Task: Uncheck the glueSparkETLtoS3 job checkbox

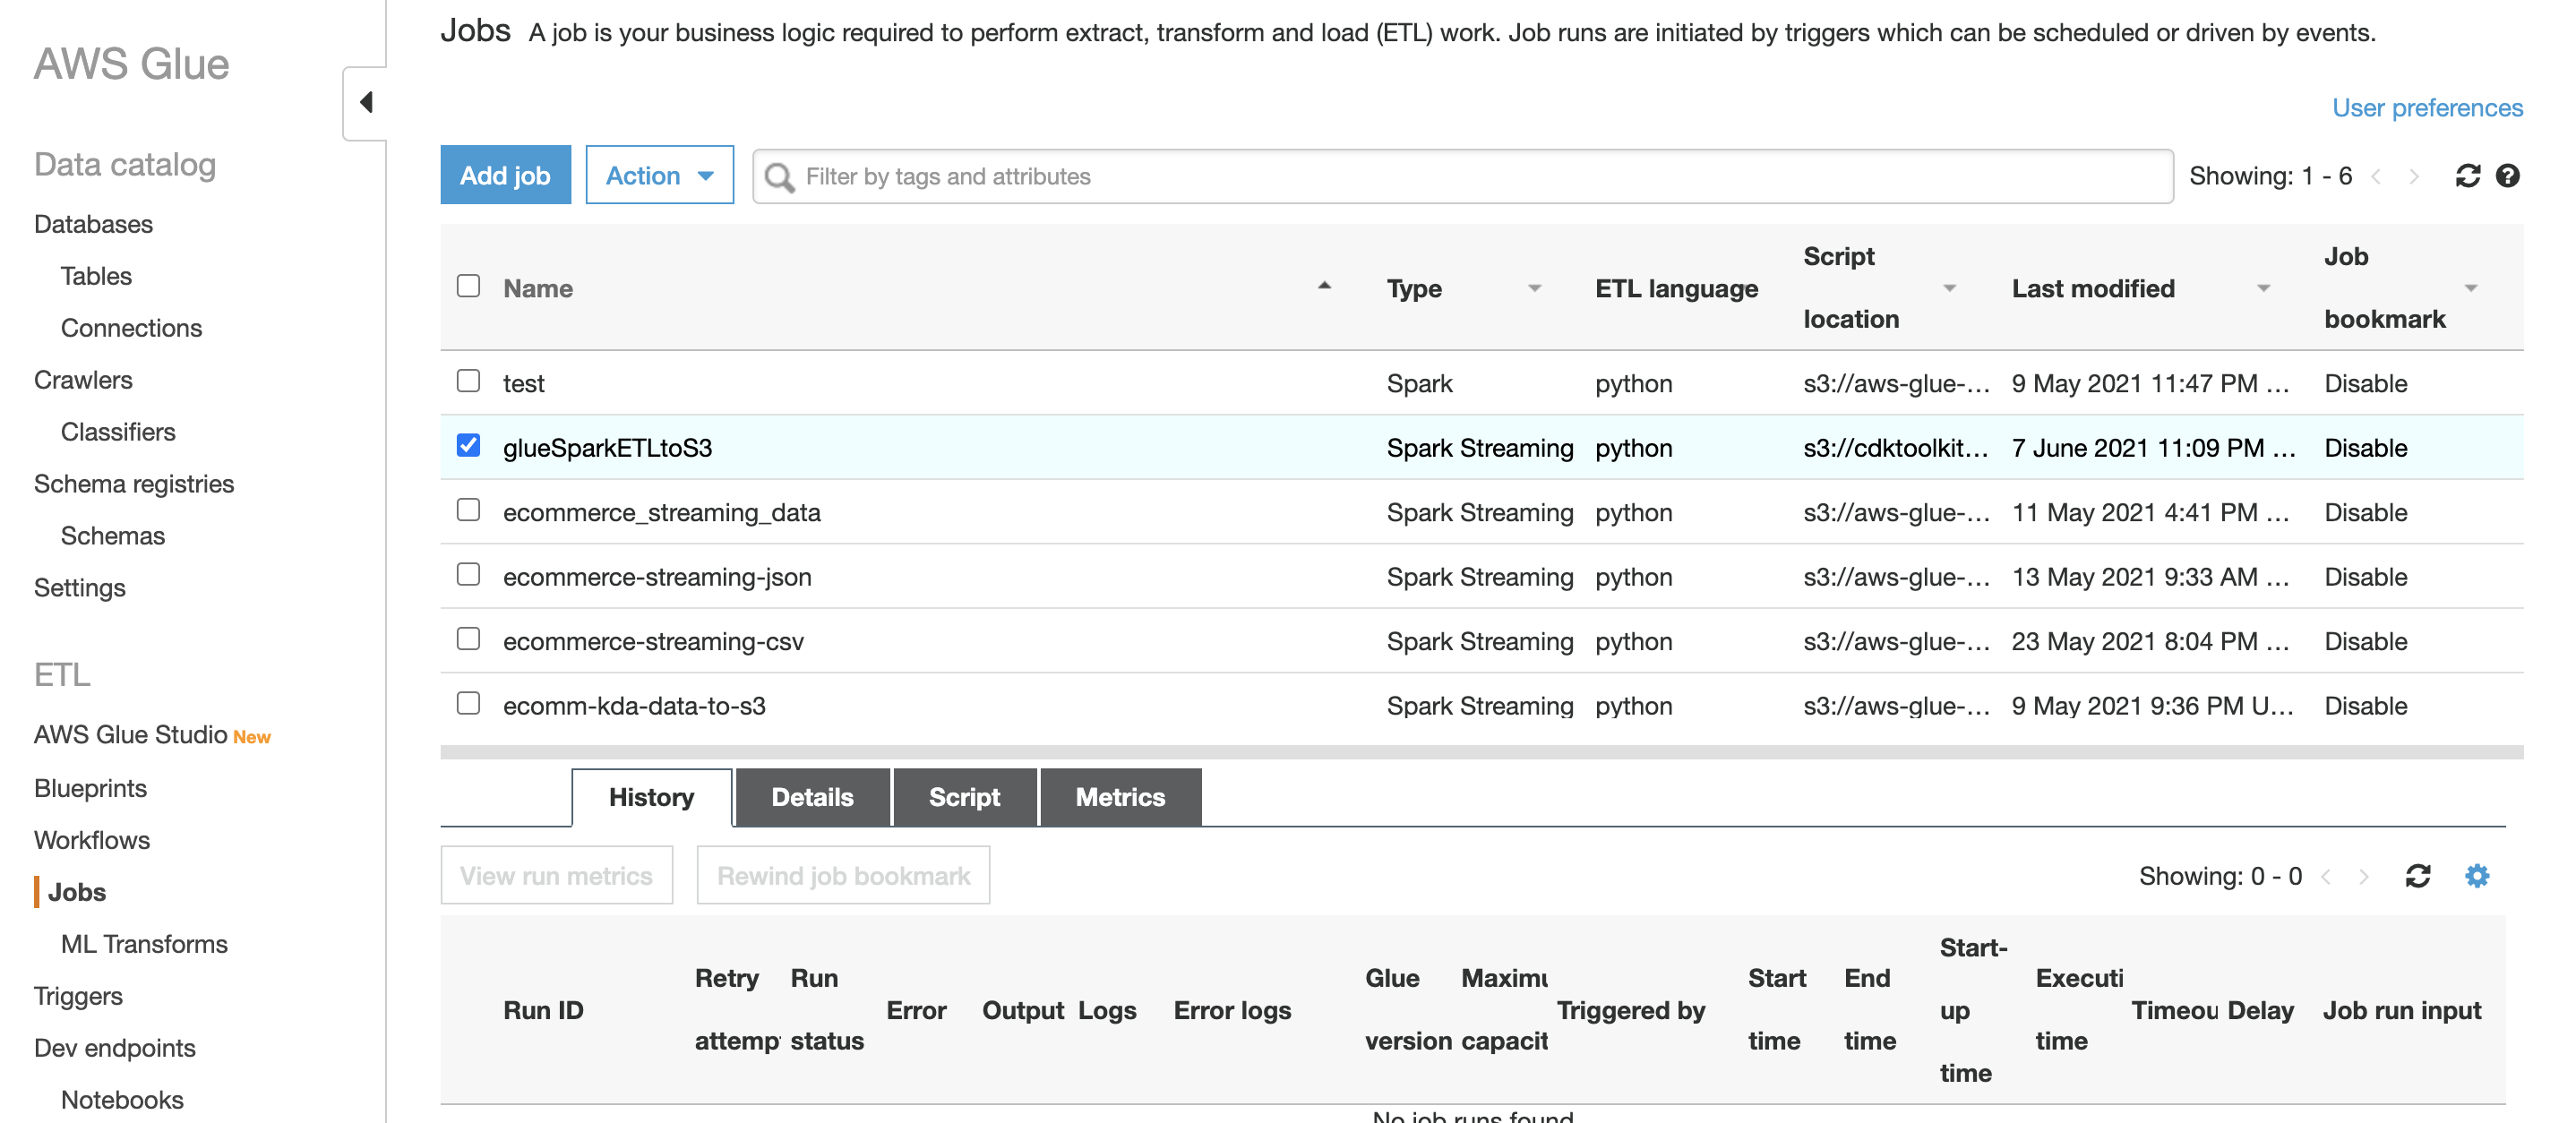Action: [x=468, y=445]
